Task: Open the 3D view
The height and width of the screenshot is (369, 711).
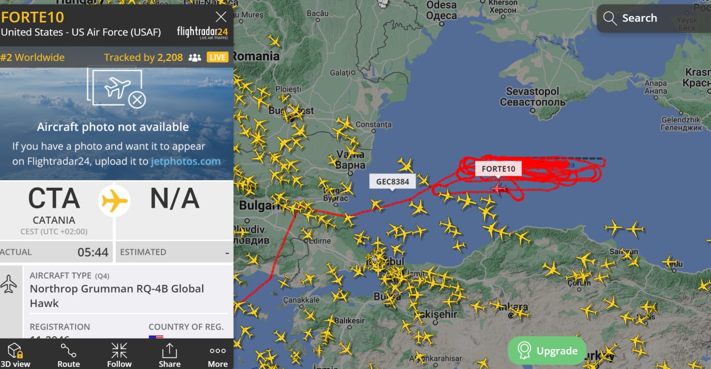Action: 16,355
